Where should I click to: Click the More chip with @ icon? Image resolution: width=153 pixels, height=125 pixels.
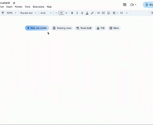coord(114,28)
